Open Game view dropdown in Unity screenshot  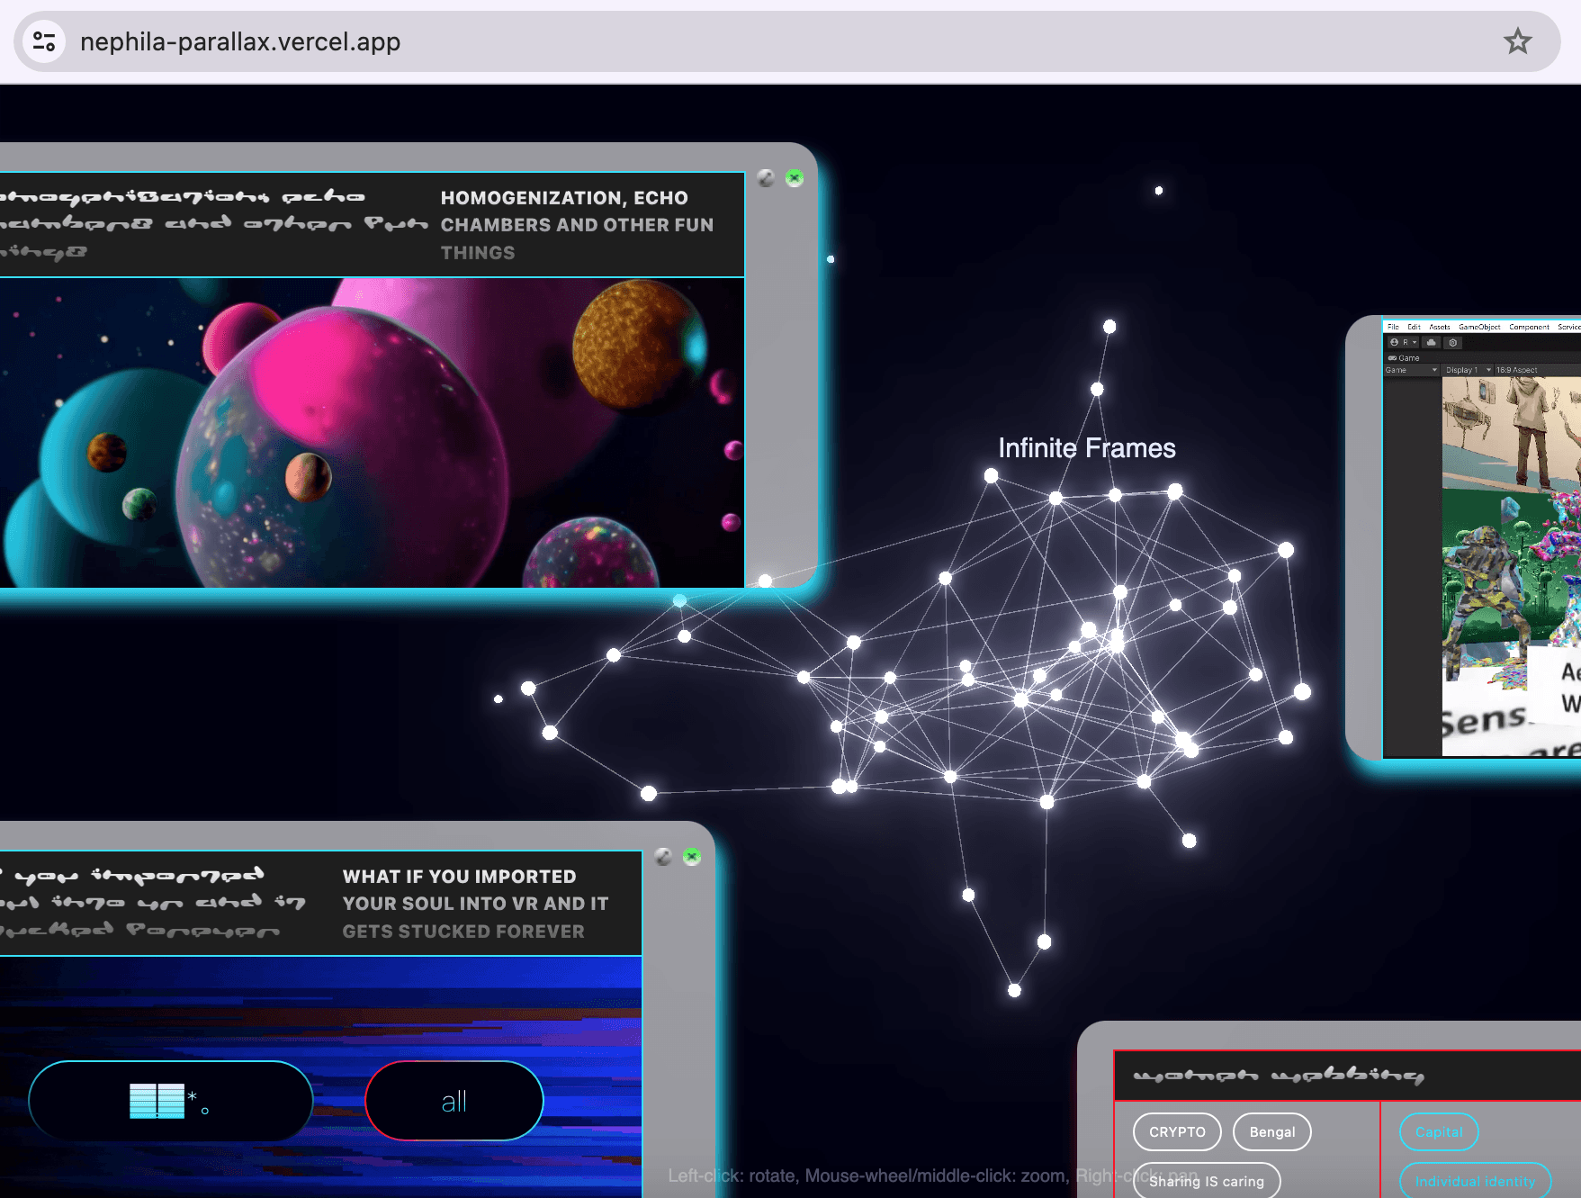click(1411, 370)
